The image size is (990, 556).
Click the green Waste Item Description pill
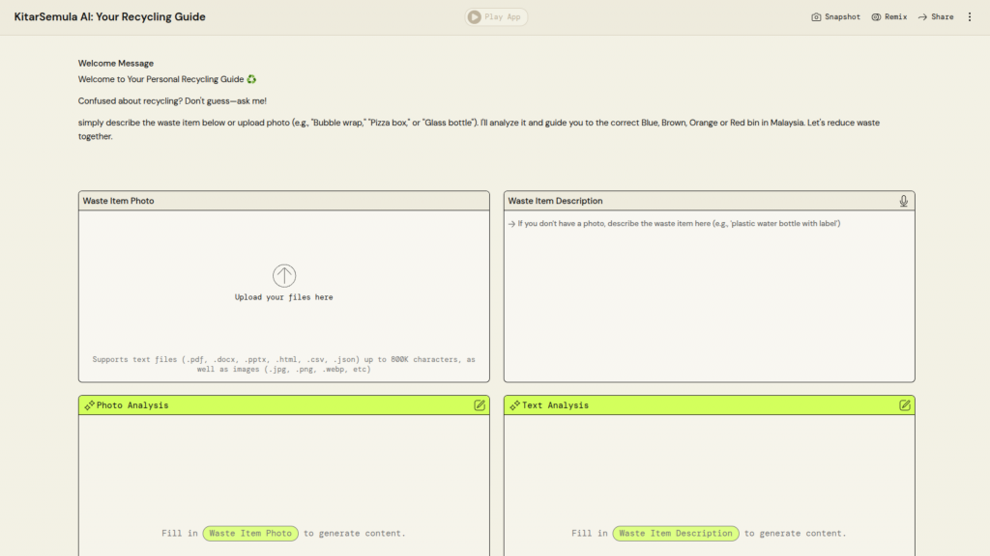pyautogui.click(x=676, y=533)
